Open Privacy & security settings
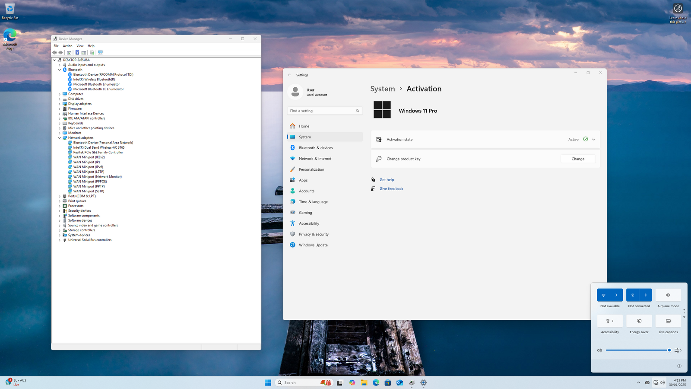This screenshot has width=691, height=389. tap(325, 234)
